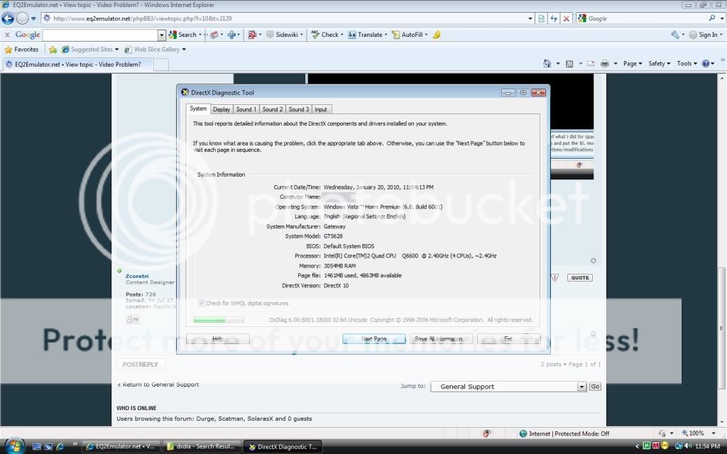Click the Home icon in command bar
The width and height of the screenshot is (727, 454).
click(x=548, y=64)
